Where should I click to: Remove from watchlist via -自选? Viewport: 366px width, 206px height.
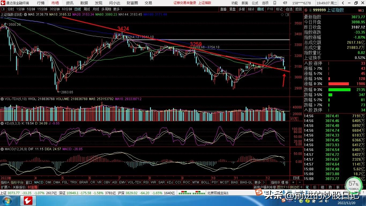pos(289,9)
